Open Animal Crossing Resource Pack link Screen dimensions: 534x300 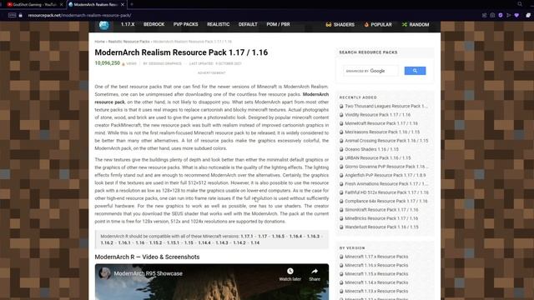click(386, 141)
